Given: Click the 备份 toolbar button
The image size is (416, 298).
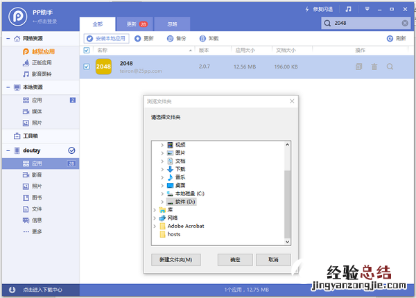Looking at the screenshot, I should [x=176, y=38].
